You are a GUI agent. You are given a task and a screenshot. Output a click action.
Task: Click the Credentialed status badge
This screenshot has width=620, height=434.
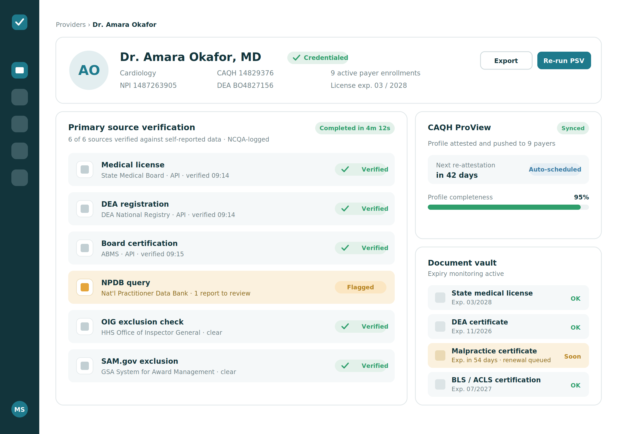pyautogui.click(x=318, y=58)
